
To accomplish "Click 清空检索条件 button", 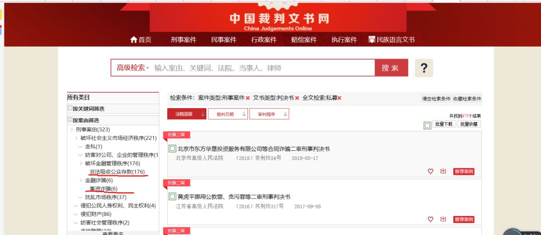I will click(436, 99).
